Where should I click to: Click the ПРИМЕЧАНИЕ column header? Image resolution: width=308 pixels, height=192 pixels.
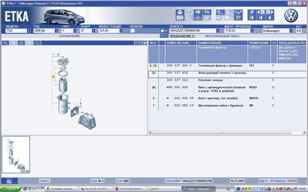pos(259,43)
